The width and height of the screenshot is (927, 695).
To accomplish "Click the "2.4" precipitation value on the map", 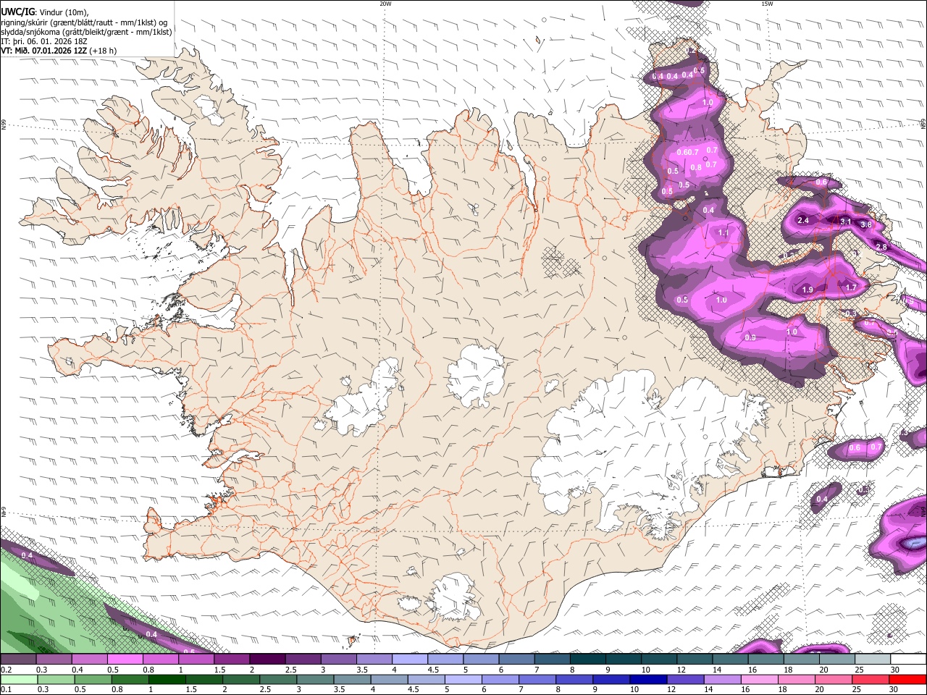I will (802, 220).
